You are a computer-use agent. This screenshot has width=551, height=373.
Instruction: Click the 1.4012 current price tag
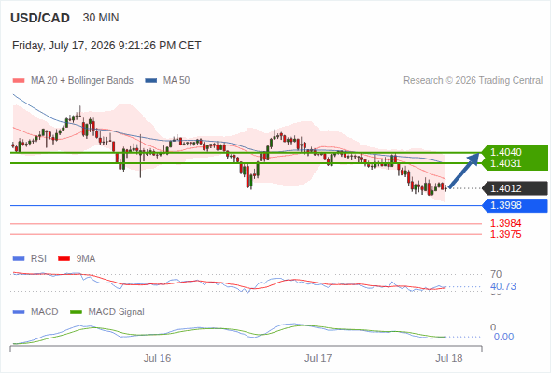coord(515,188)
